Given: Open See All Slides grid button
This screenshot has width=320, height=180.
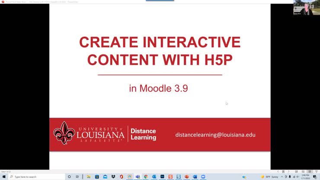Looking at the screenshot, I should coord(283,172).
